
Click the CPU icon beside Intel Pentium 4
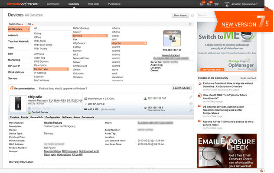86,99
